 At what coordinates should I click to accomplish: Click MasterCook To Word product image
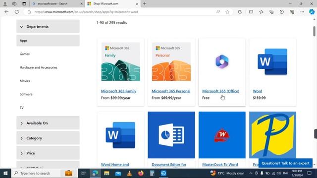(222, 135)
